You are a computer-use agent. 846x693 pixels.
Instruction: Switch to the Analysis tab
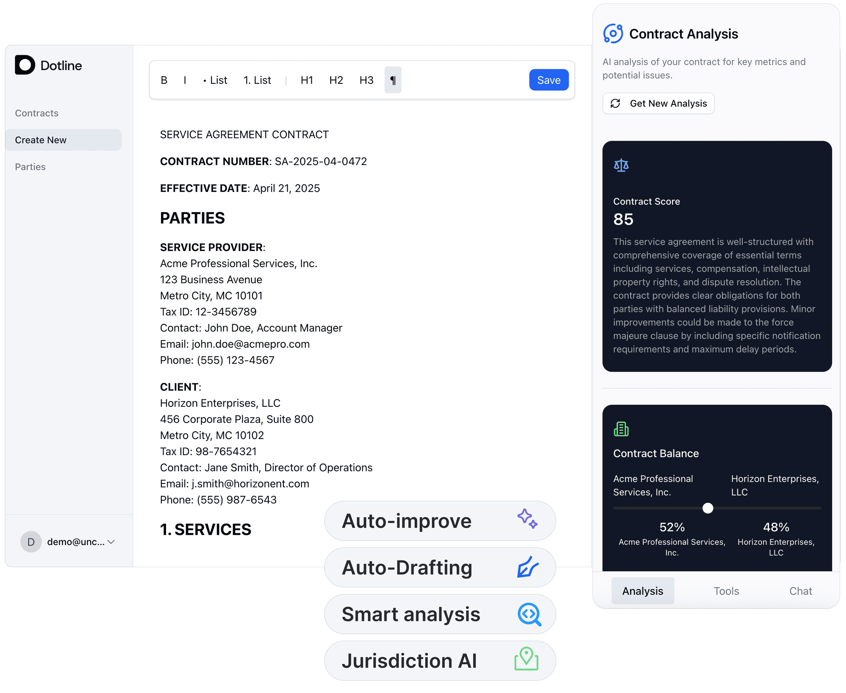643,591
